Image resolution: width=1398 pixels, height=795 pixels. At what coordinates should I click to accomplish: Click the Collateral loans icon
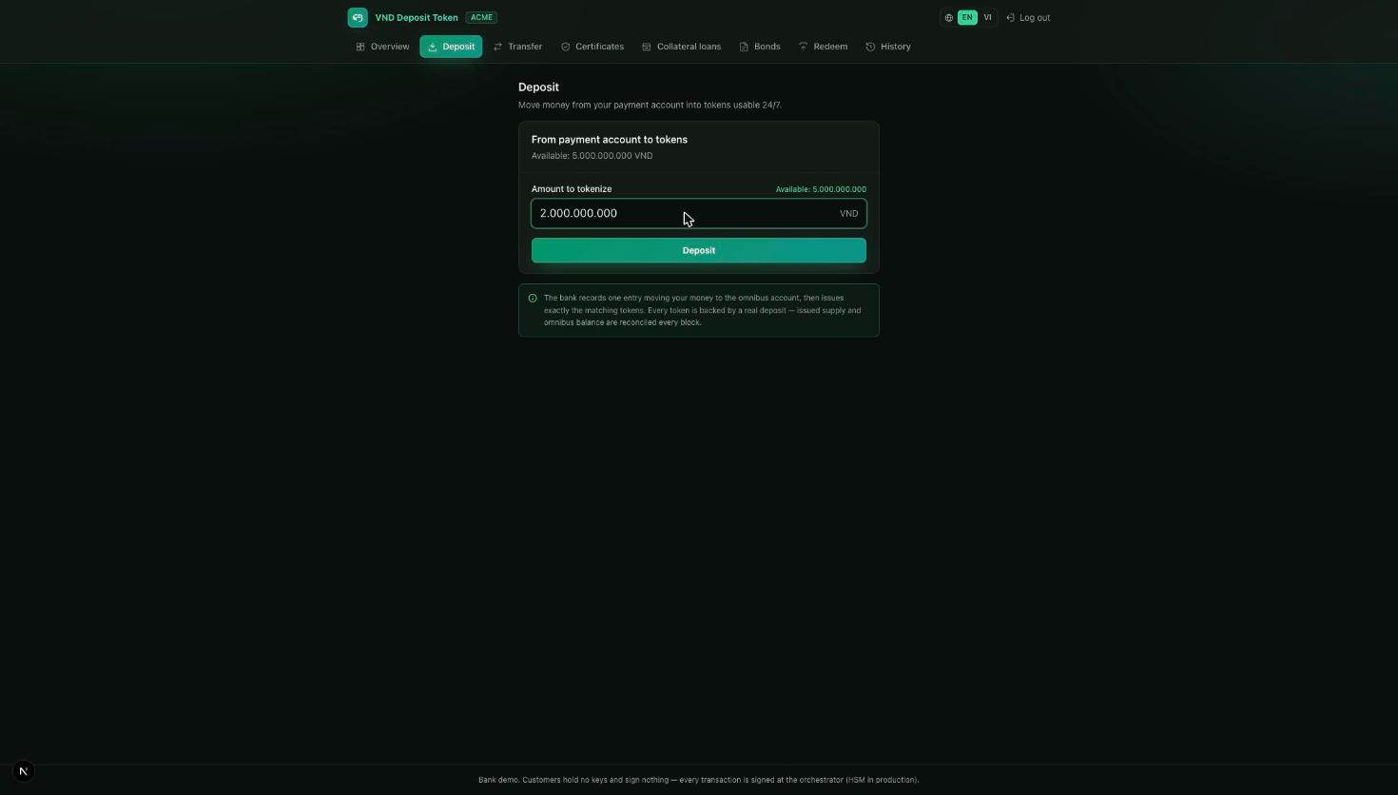[x=647, y=47]
